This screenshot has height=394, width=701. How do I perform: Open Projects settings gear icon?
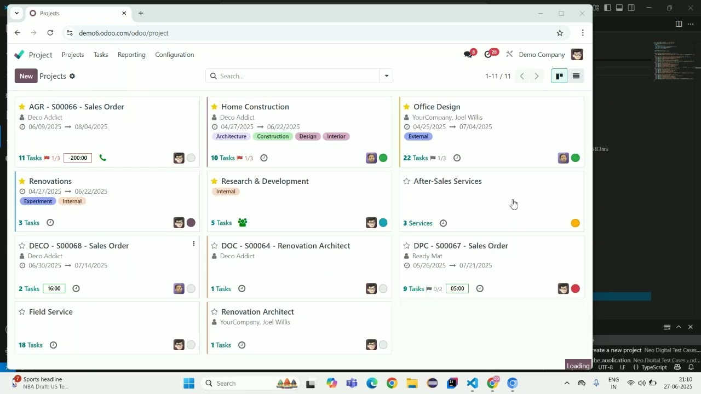tap(72, 76)
